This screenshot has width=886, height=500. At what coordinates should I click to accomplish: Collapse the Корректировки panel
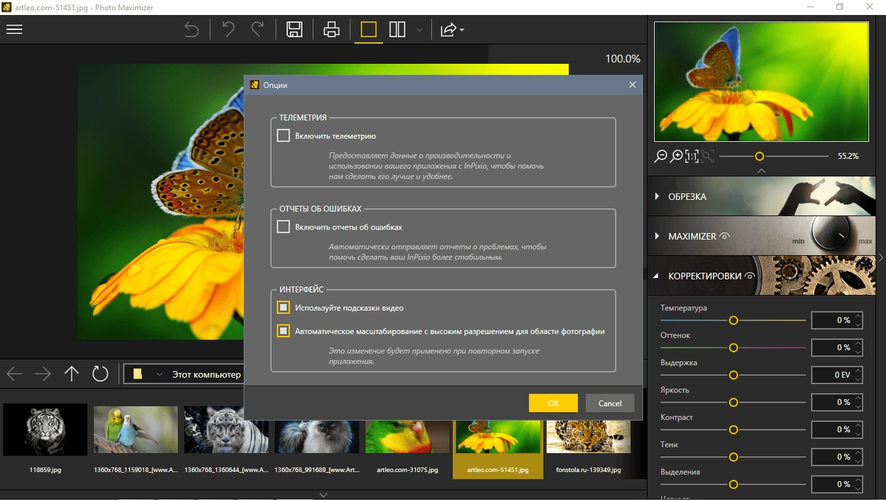(762, 276)
